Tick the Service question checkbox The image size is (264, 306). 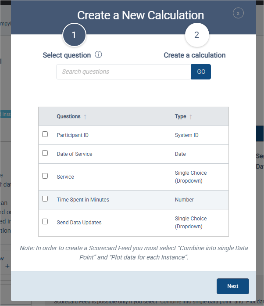pyautogui.click(x=45, y=176)
